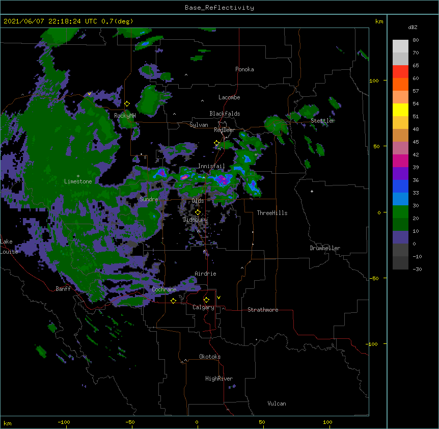The image size is (439, 429).
Task: Click the Banff label
Action: point(63,289)
